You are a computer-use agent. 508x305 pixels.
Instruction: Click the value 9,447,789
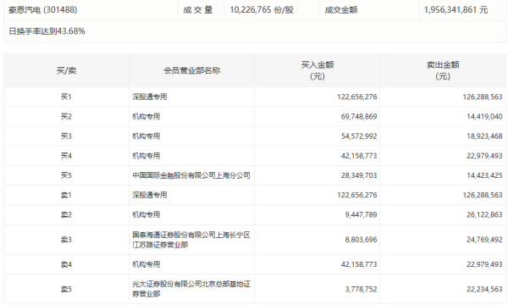tap(361, 214)
